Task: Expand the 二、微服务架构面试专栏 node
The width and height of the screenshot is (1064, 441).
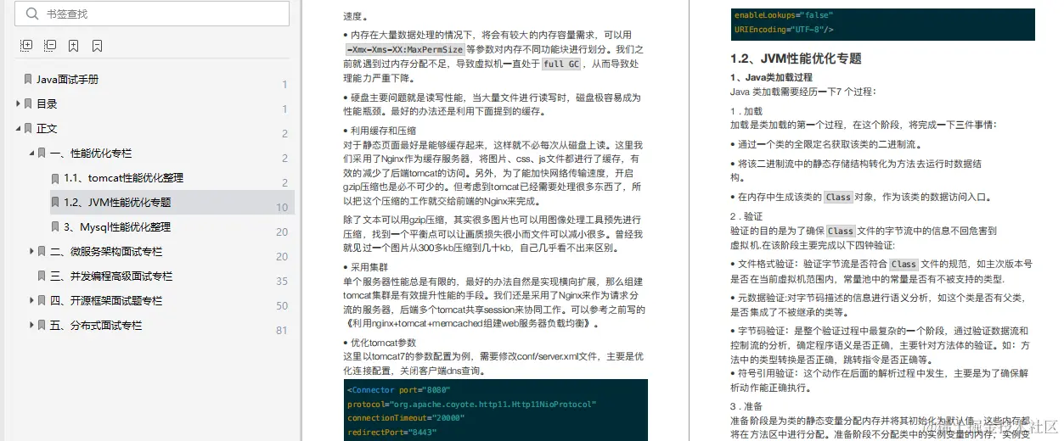Action: point(31,251)
